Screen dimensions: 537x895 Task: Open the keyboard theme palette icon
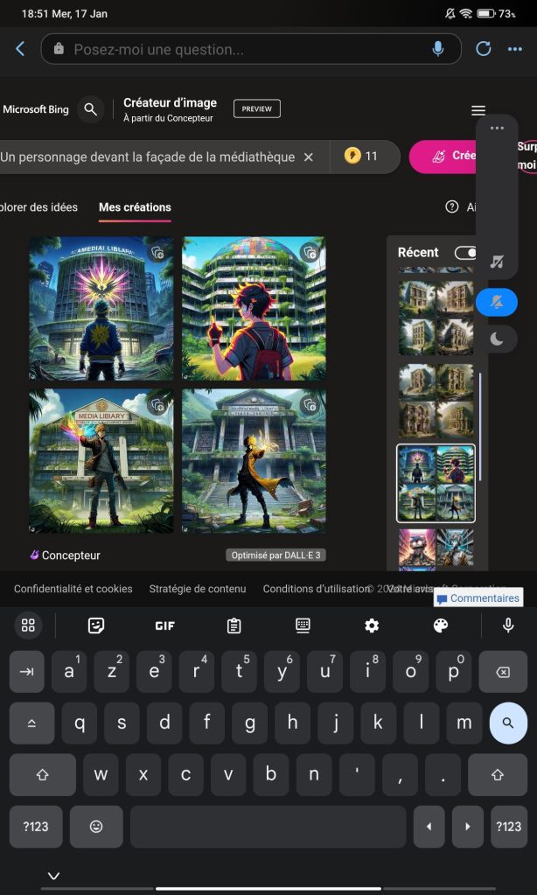point(441,625)
